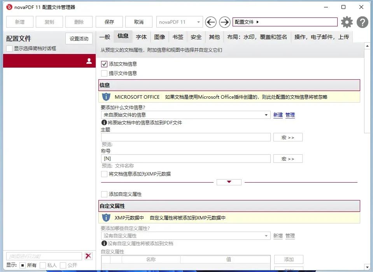Click info icon beside 将原始文档中的信息添加到PDF文件
Image resolution: width=373 pixels, height=272 pixels.
point(104,122)
